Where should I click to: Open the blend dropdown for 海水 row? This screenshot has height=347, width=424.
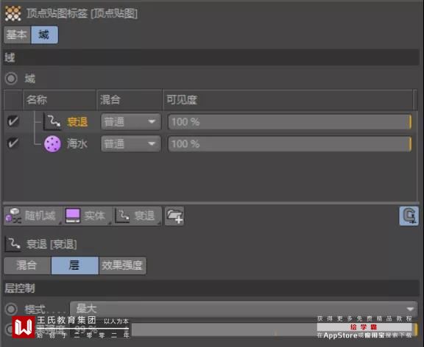pyautogui.click(x=131, y=143)
